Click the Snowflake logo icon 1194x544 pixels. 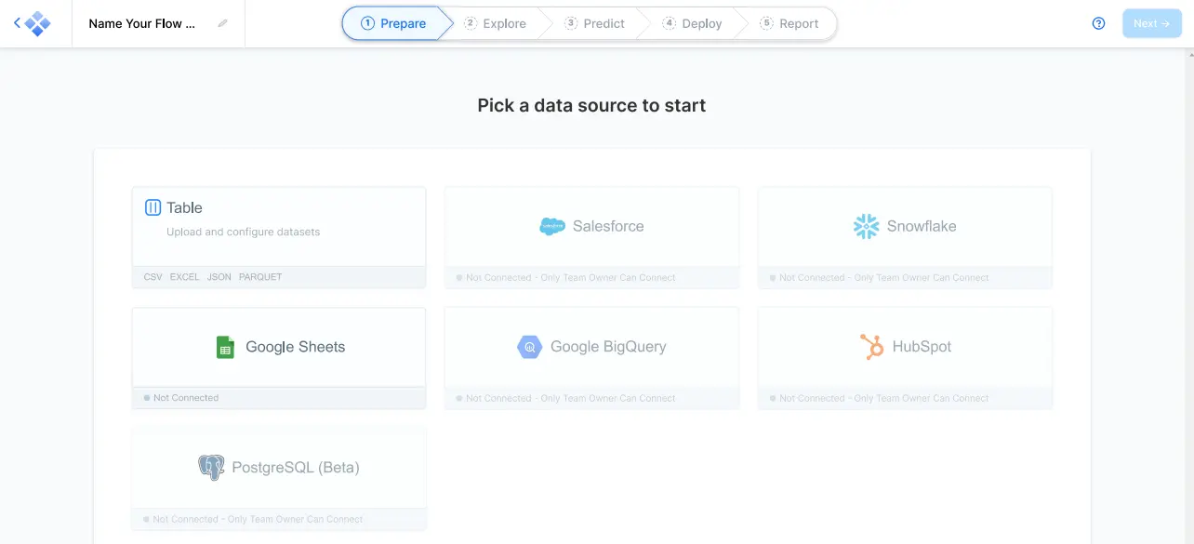866,226
